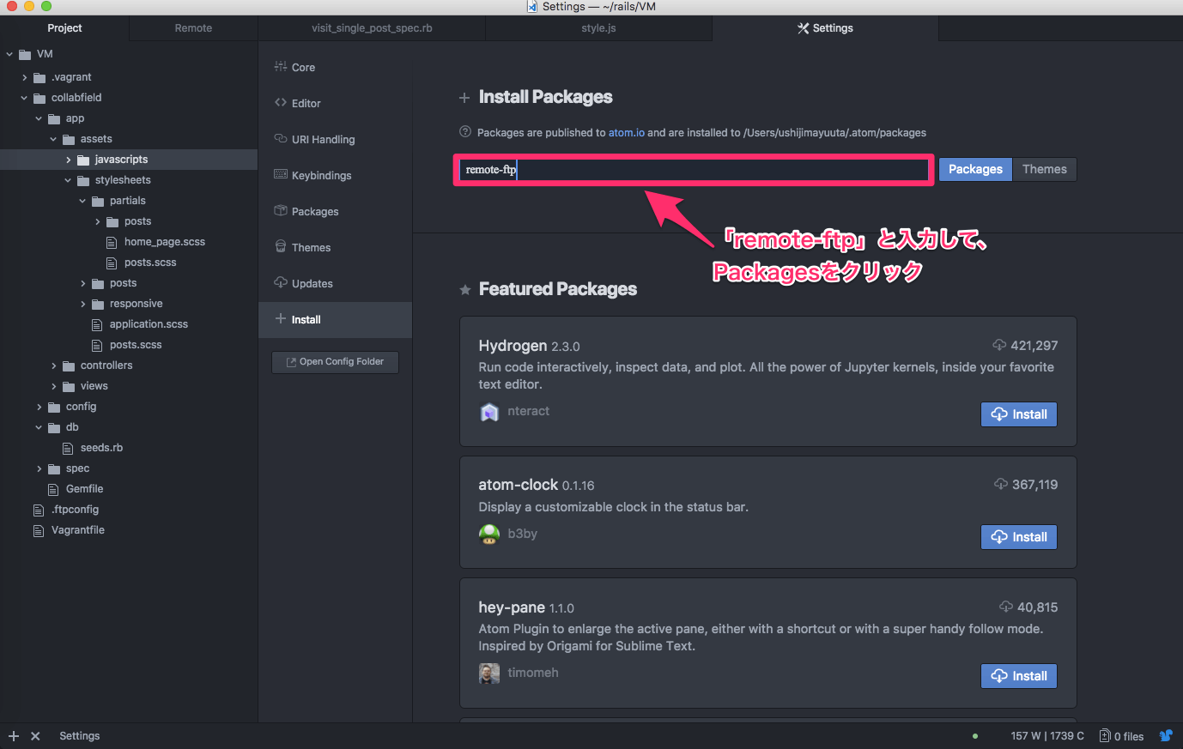Expand the .vagrant folder
Screen dimensions: 1183x749
(25, 77)
